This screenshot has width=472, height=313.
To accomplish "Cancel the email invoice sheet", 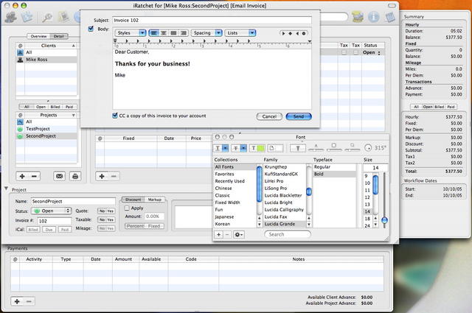I will point(269,116).
